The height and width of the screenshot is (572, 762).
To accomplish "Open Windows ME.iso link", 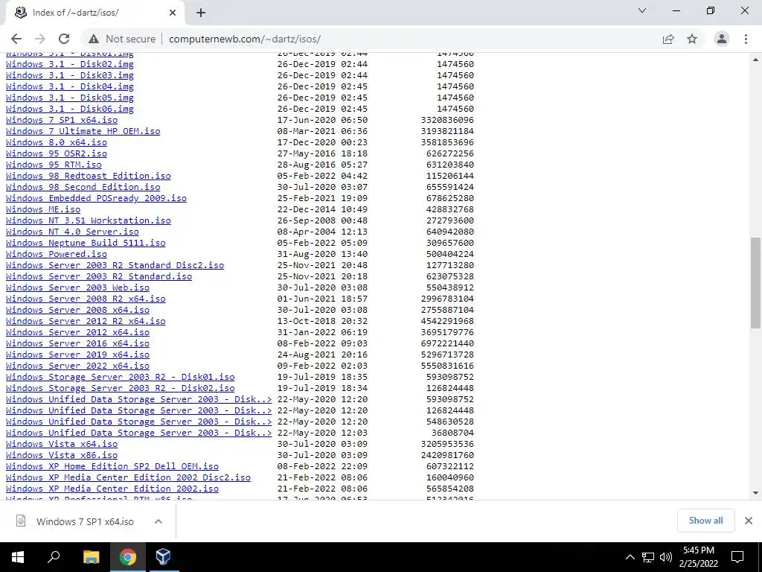I will [x=43, y=209].
